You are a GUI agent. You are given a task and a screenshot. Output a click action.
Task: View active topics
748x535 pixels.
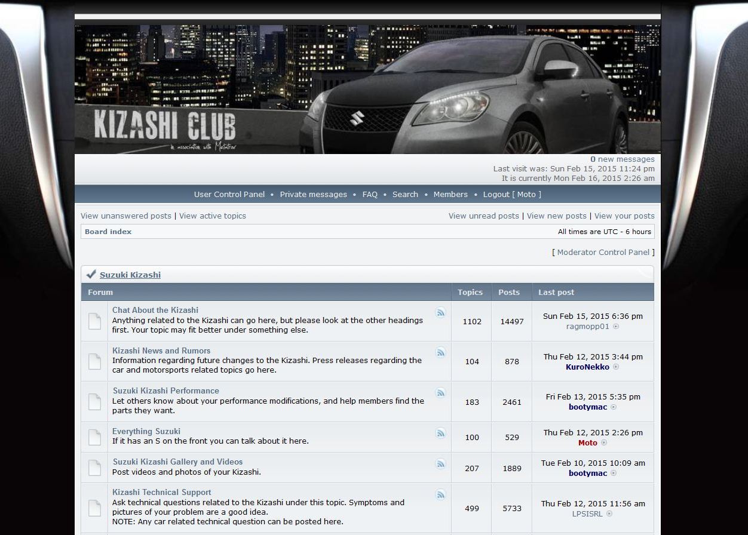tap(213, 216)
